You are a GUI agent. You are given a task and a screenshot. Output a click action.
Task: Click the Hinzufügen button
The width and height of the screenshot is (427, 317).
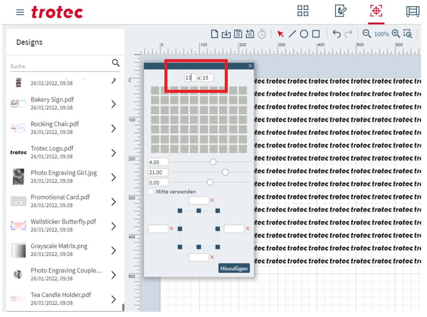click(234, 268)
